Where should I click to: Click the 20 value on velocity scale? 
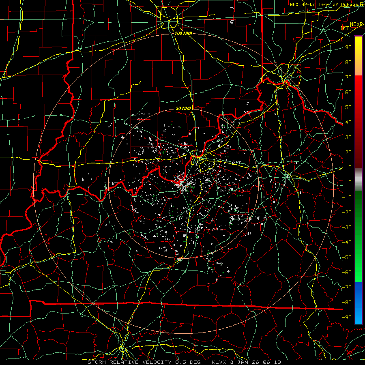coord(348,152)
